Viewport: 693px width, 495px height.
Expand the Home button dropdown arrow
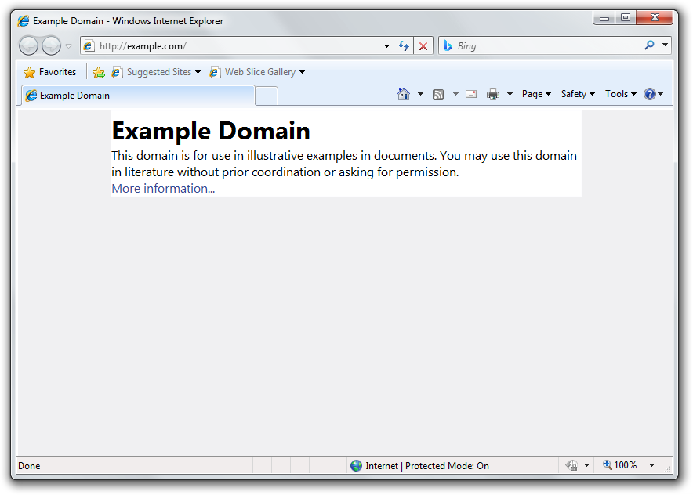(420, 94)
